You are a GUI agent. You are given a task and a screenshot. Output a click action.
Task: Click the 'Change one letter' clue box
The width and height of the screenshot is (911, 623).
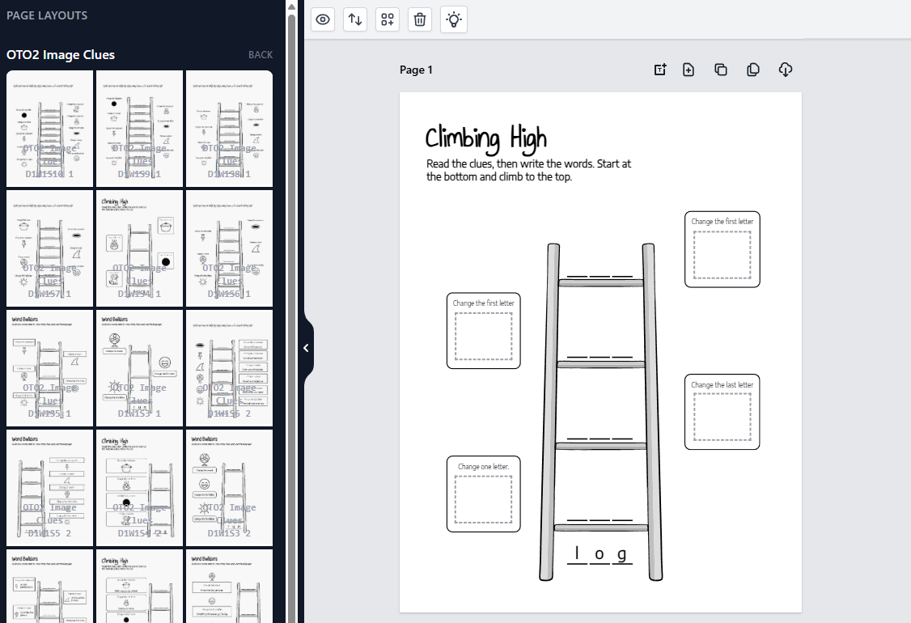(x=483, y=493)
